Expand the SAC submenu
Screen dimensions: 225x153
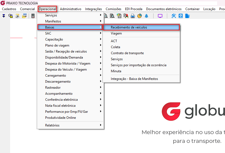70,33
